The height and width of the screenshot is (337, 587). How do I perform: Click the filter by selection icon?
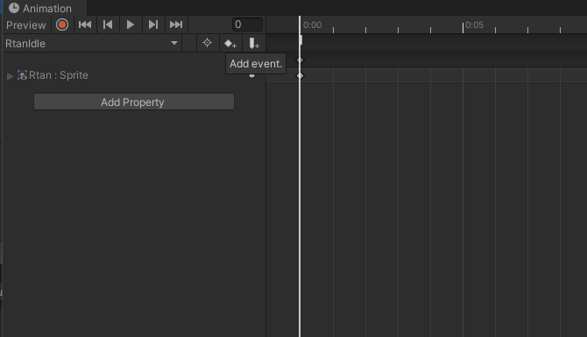click(208, 43)
